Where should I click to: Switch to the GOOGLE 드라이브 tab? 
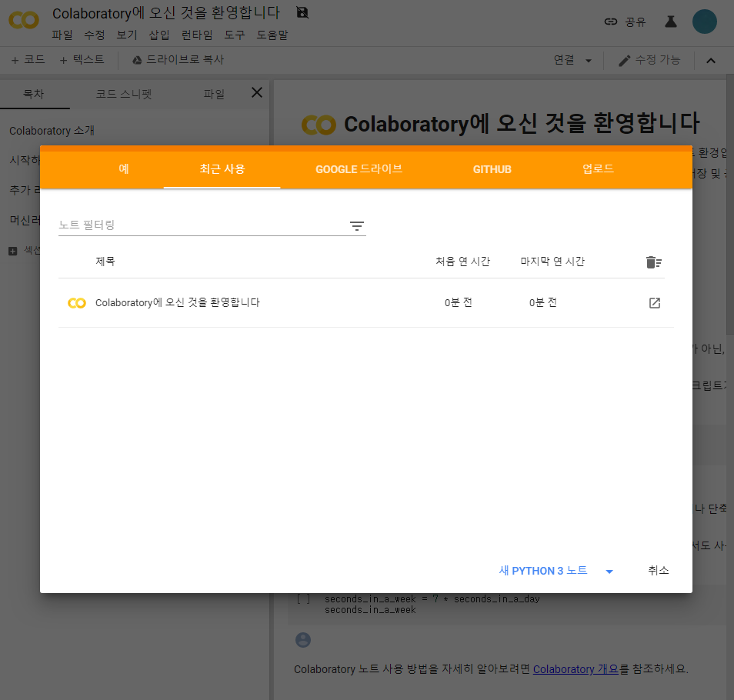tap(359, 169)
